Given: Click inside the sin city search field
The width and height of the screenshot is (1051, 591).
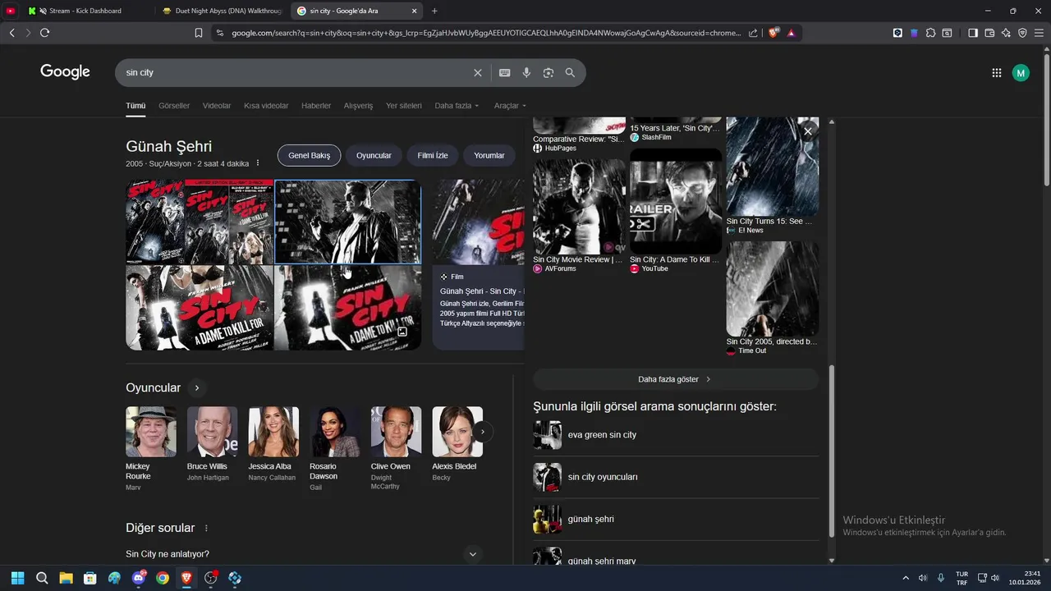Looking at the screenshot, I should click(296, 72).
